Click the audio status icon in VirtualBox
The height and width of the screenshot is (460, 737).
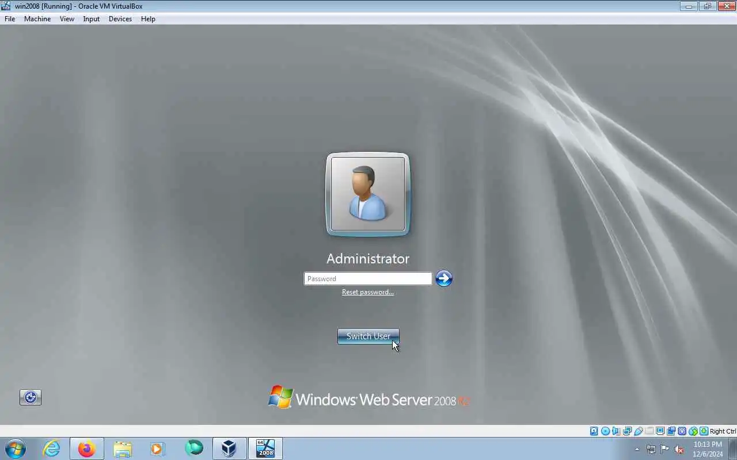coord(616,431)
